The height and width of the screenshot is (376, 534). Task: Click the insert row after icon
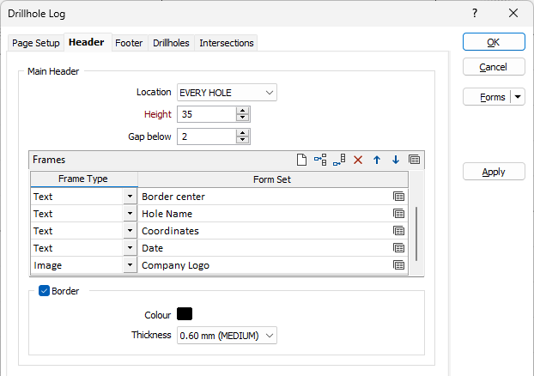[x=339, y=160]
